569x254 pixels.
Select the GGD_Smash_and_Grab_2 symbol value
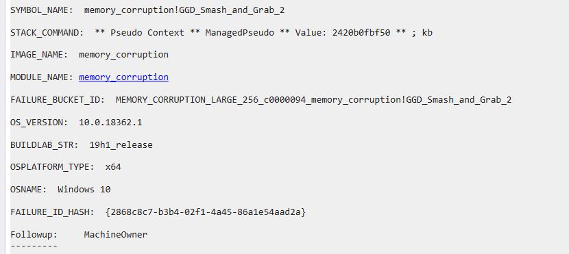pyautogui.click(x=232, y=10)
